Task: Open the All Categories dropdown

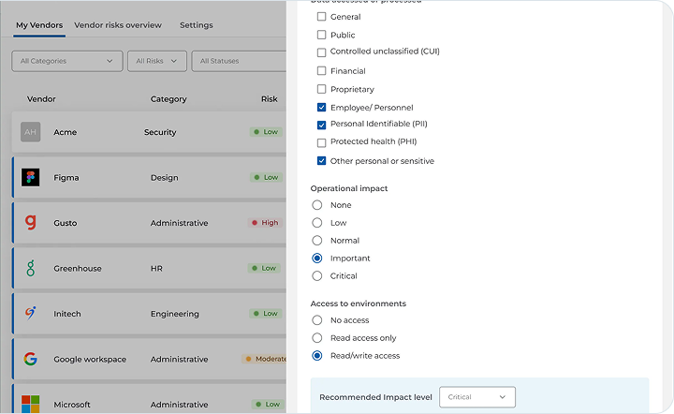Action: tap(67, 61)
